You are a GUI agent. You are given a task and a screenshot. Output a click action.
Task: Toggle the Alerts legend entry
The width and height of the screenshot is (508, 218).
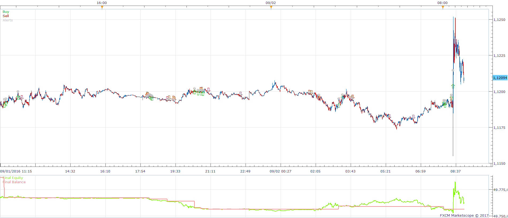(8, 20)
